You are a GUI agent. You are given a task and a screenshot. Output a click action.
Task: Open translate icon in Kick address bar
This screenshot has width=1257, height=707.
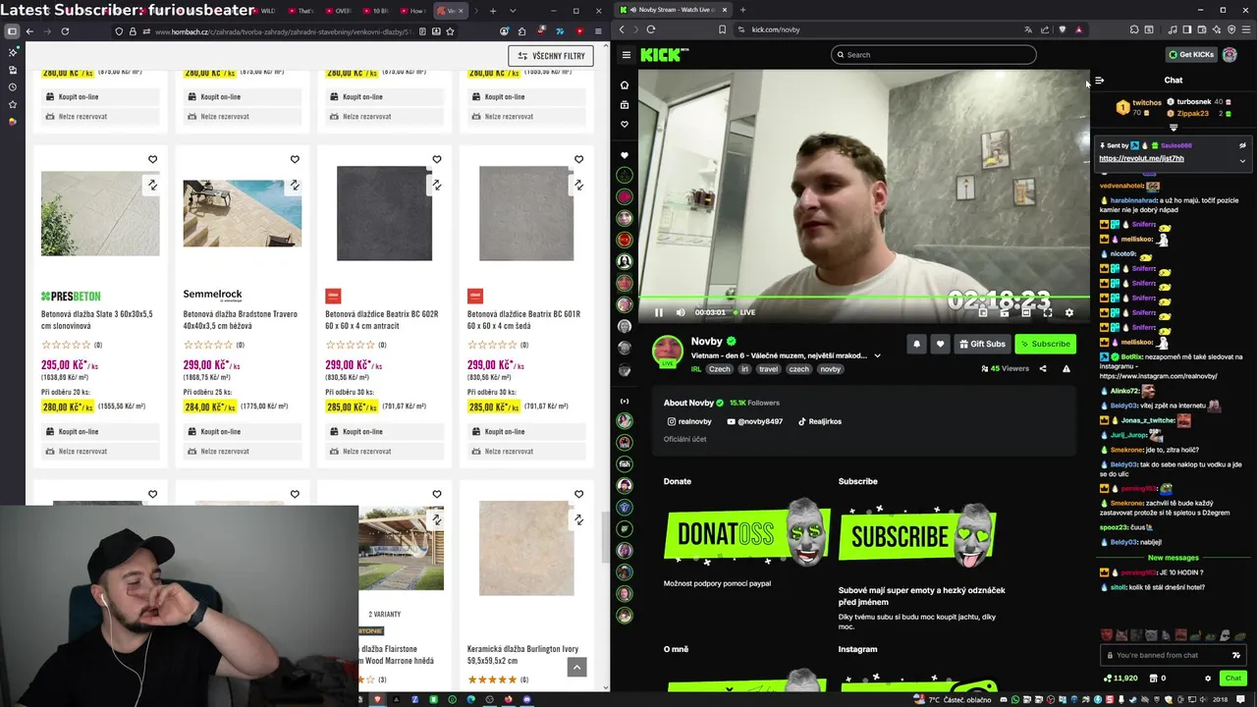1028,29
